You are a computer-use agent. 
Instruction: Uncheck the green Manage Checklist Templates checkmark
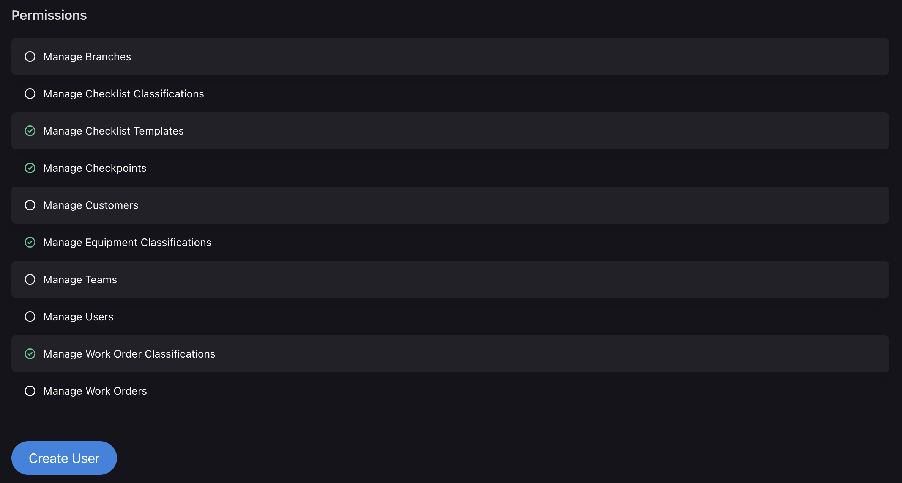click(30, 131)
